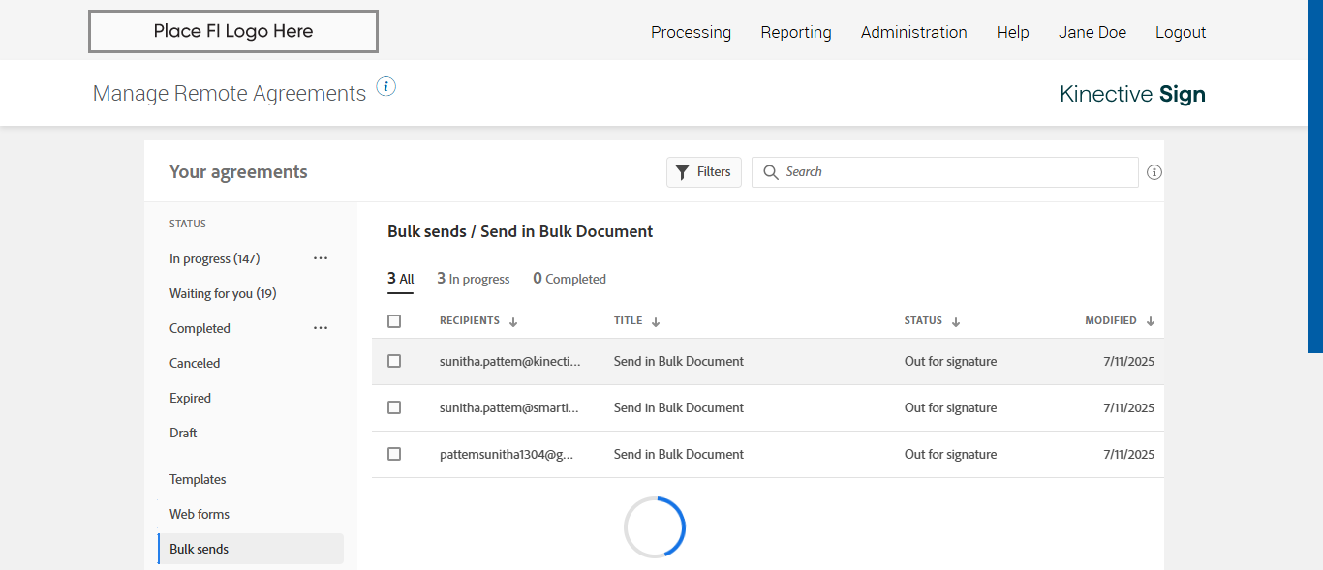Screen dimensions: 1323x570
Task: Click the sort arrow beside Recipients column
Action: tap(513, 321)
